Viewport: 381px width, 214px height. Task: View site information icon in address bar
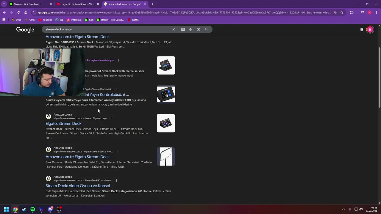tap(34, 12)
